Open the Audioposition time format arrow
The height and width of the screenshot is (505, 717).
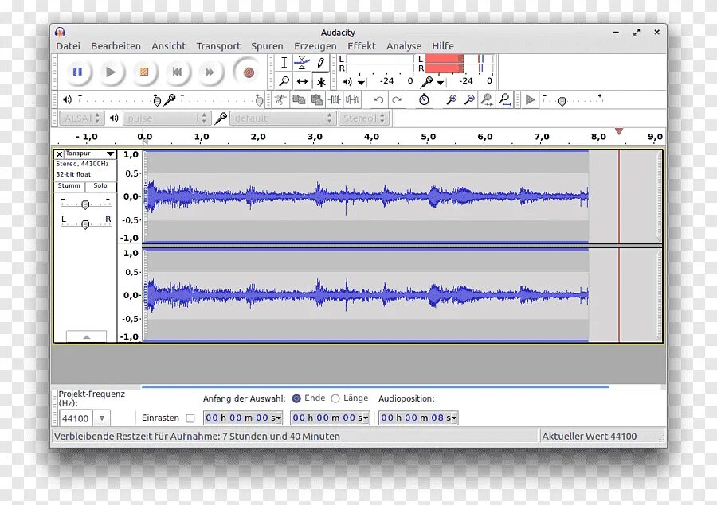(454, 418)
